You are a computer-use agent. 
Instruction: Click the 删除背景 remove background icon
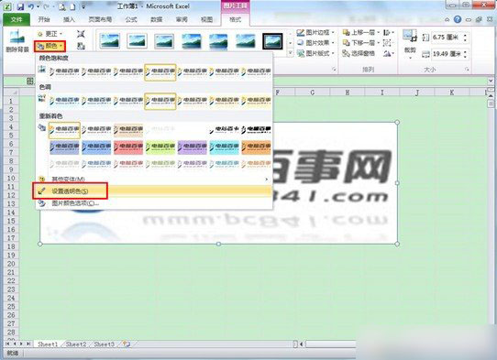coord(17,37)
